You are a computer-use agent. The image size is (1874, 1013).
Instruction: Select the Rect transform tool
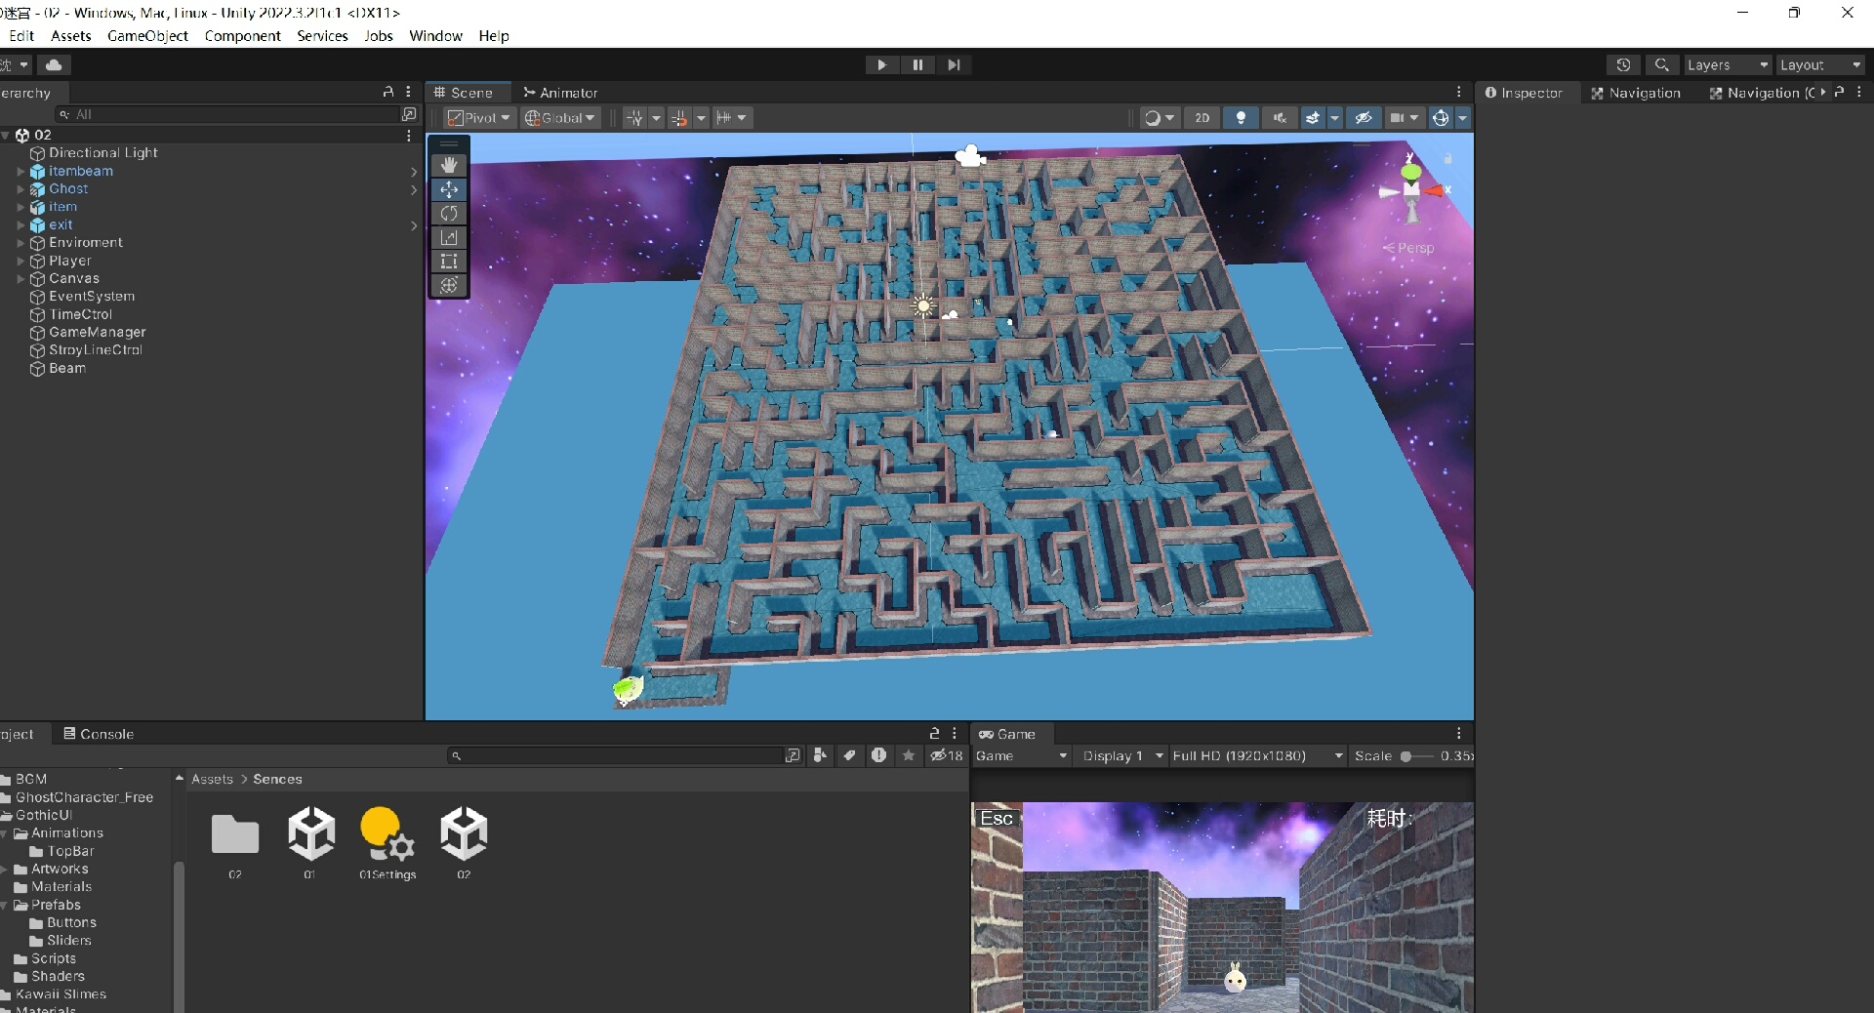pyautogui.click(x=449, y=262)
